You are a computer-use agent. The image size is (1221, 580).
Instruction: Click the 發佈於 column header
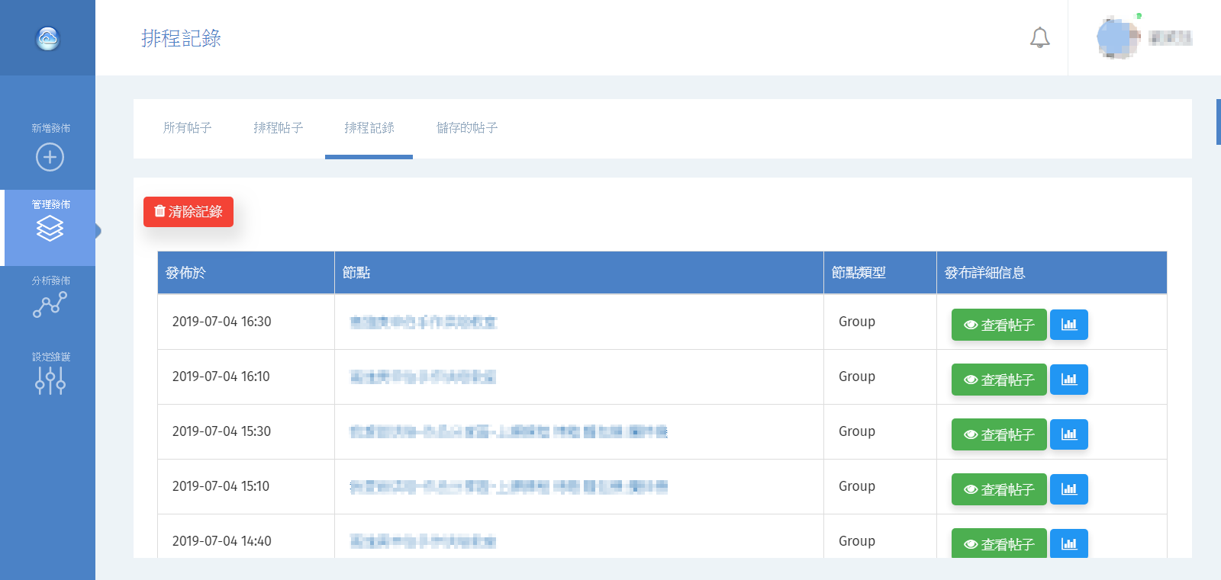185,273
